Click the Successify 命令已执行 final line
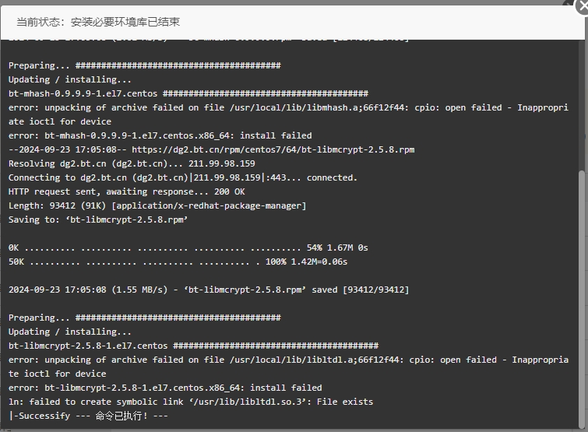588x432 pixels. tap(88, 416)
